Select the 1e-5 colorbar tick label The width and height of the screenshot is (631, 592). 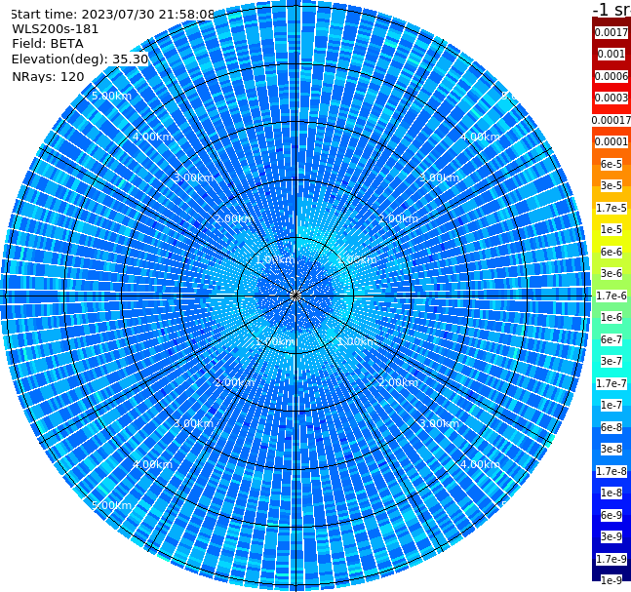click(611, 229)
